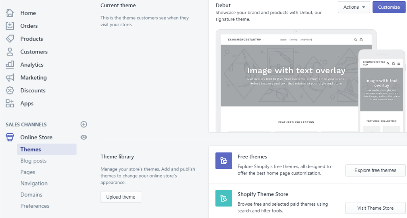The width and height of the screenshot is (407, 218).
Task: Click the Customers person icon
Action: (10, 52)
